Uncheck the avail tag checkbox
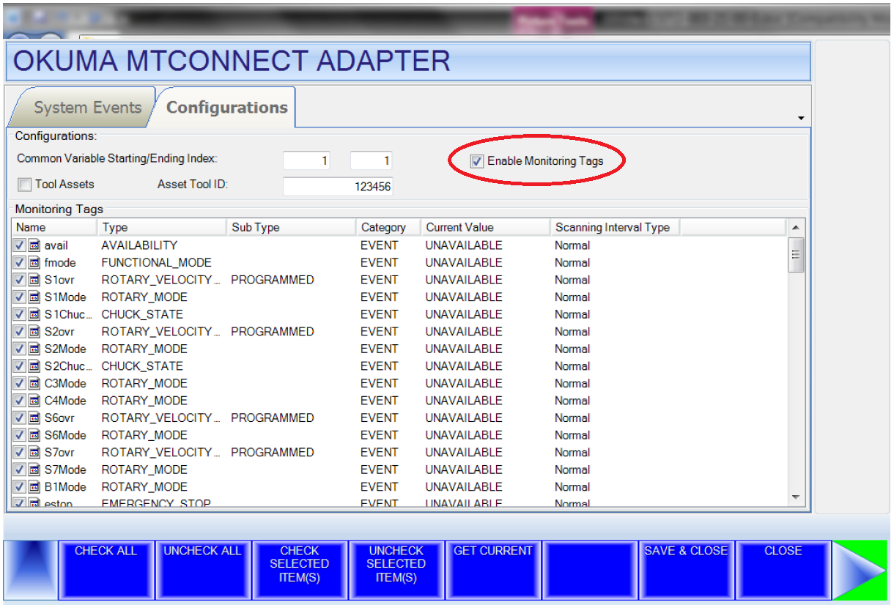Viewport: 894px width, 605px height. [19, 245]
